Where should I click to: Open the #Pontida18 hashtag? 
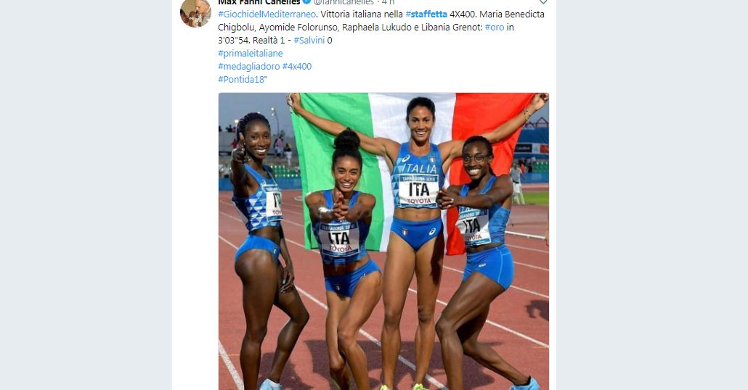pos(242,80)
